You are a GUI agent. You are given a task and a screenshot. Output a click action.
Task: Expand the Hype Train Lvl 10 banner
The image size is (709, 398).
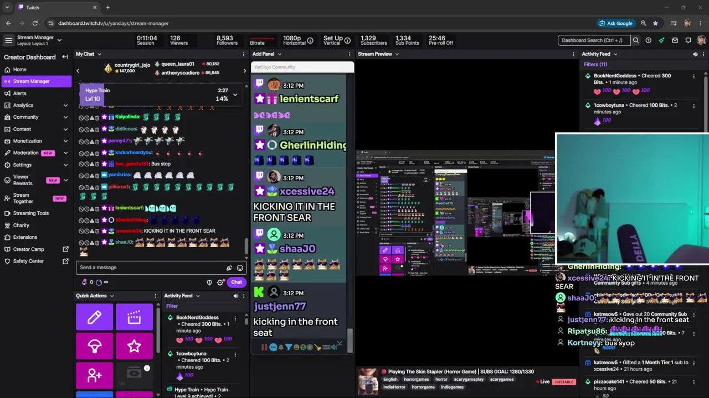coord(235,95)
